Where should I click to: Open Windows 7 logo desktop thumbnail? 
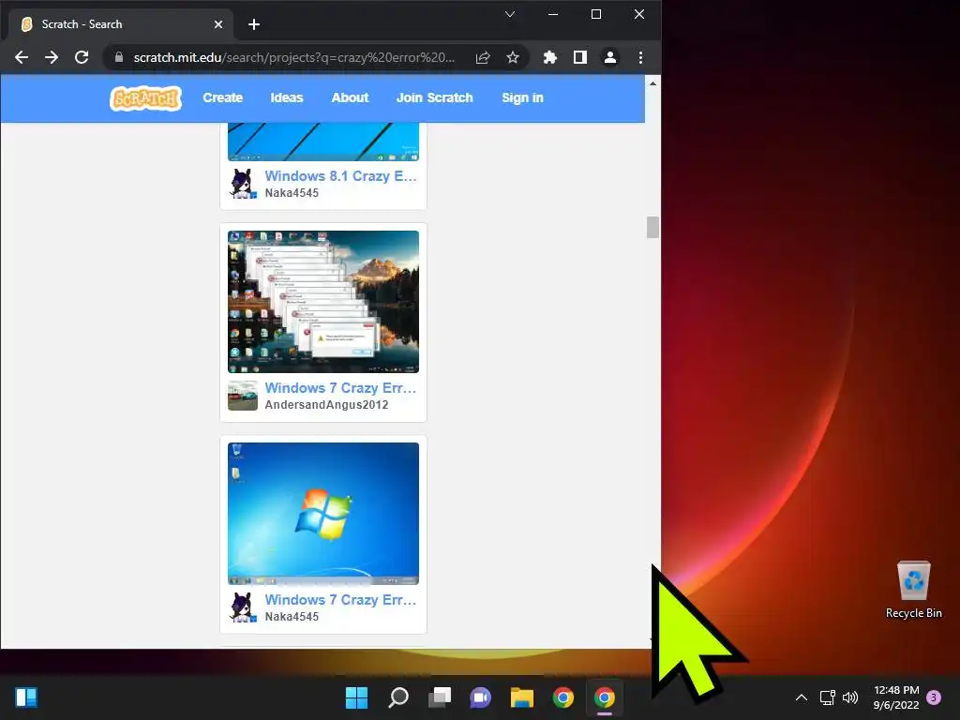click(x=323, y=514)
